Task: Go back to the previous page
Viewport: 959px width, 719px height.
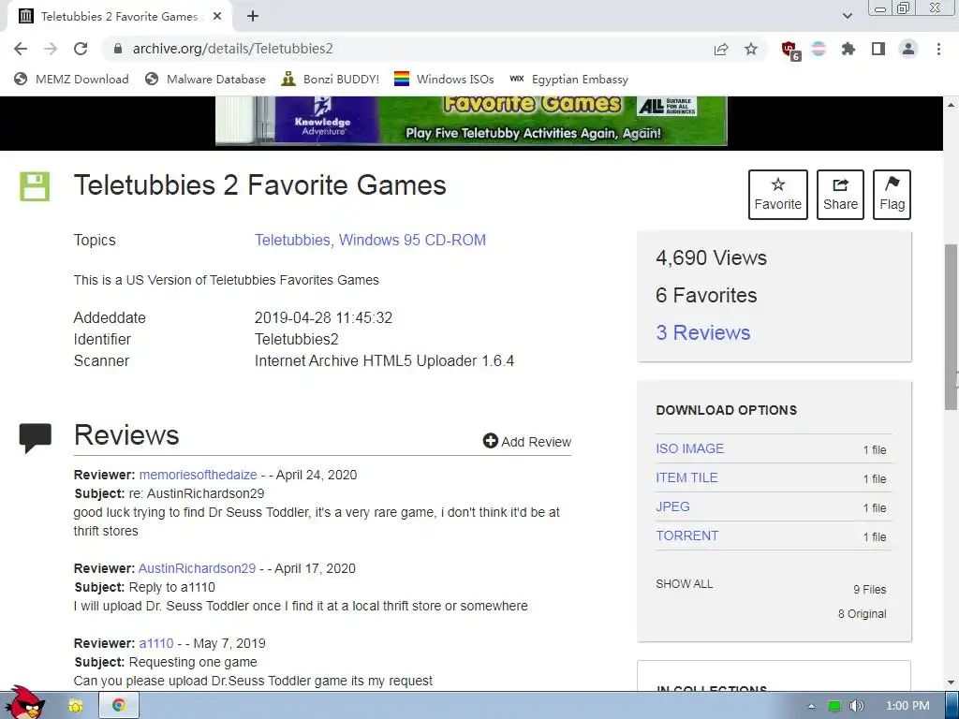Action: pyautogui.click(x=21, y=49)
